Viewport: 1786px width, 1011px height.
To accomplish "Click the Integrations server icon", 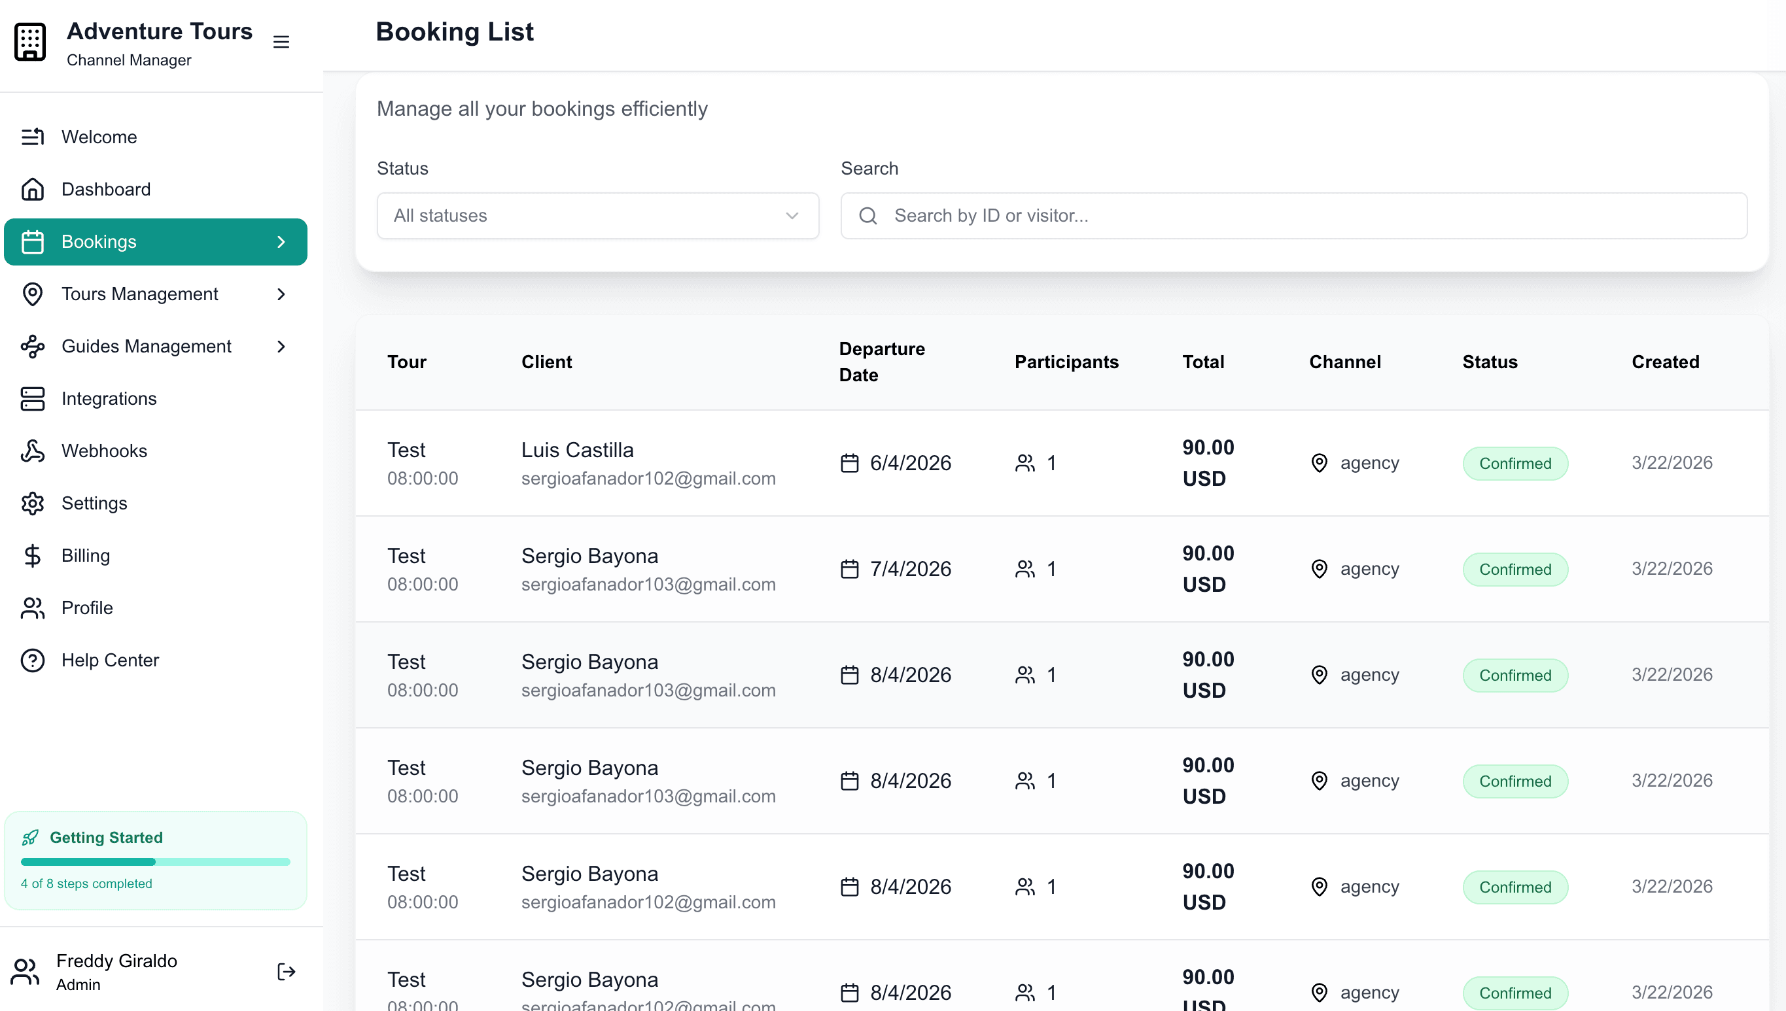I will click(32, 400).
